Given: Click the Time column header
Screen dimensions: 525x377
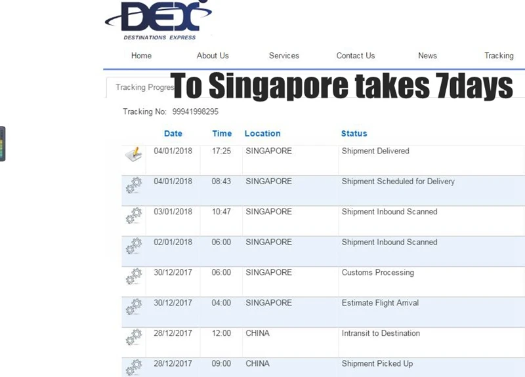Looking at the screenshot, I should [x=222, y=134].
